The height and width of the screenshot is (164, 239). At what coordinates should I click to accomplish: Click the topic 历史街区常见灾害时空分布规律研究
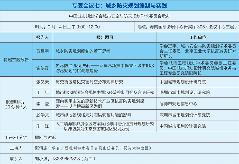pyautogui.click(x=89, y=82)
